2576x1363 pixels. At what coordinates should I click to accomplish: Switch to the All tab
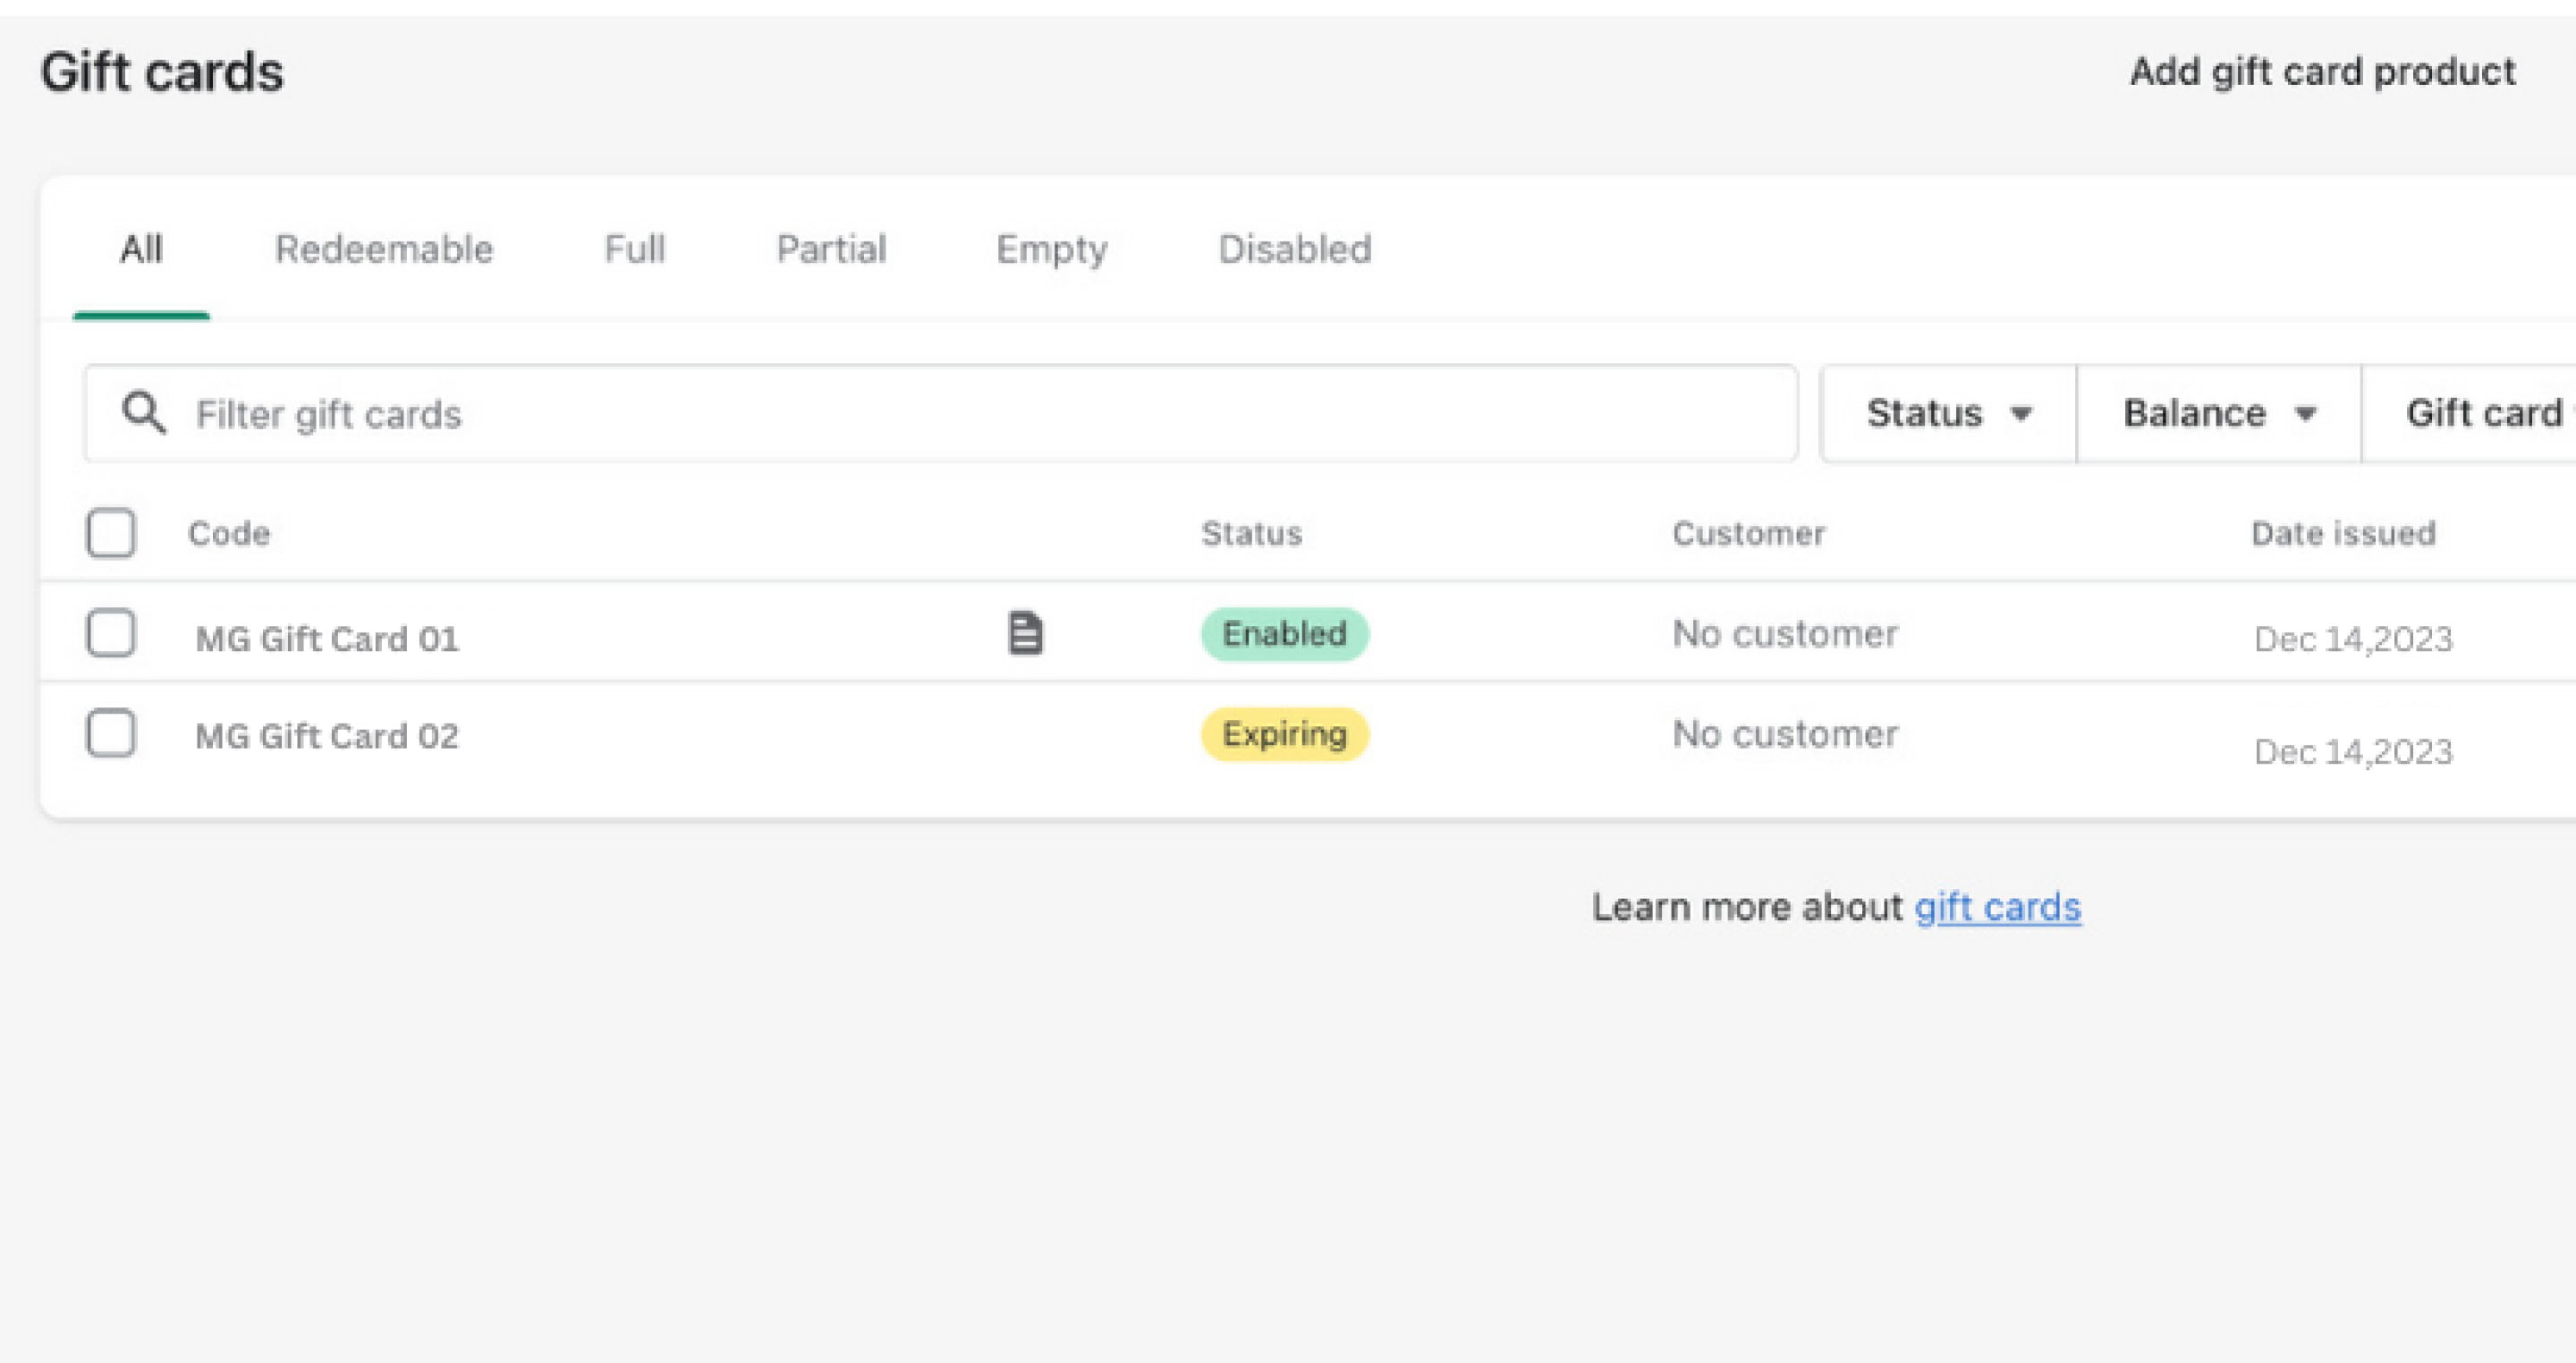[x=141, y=249]
